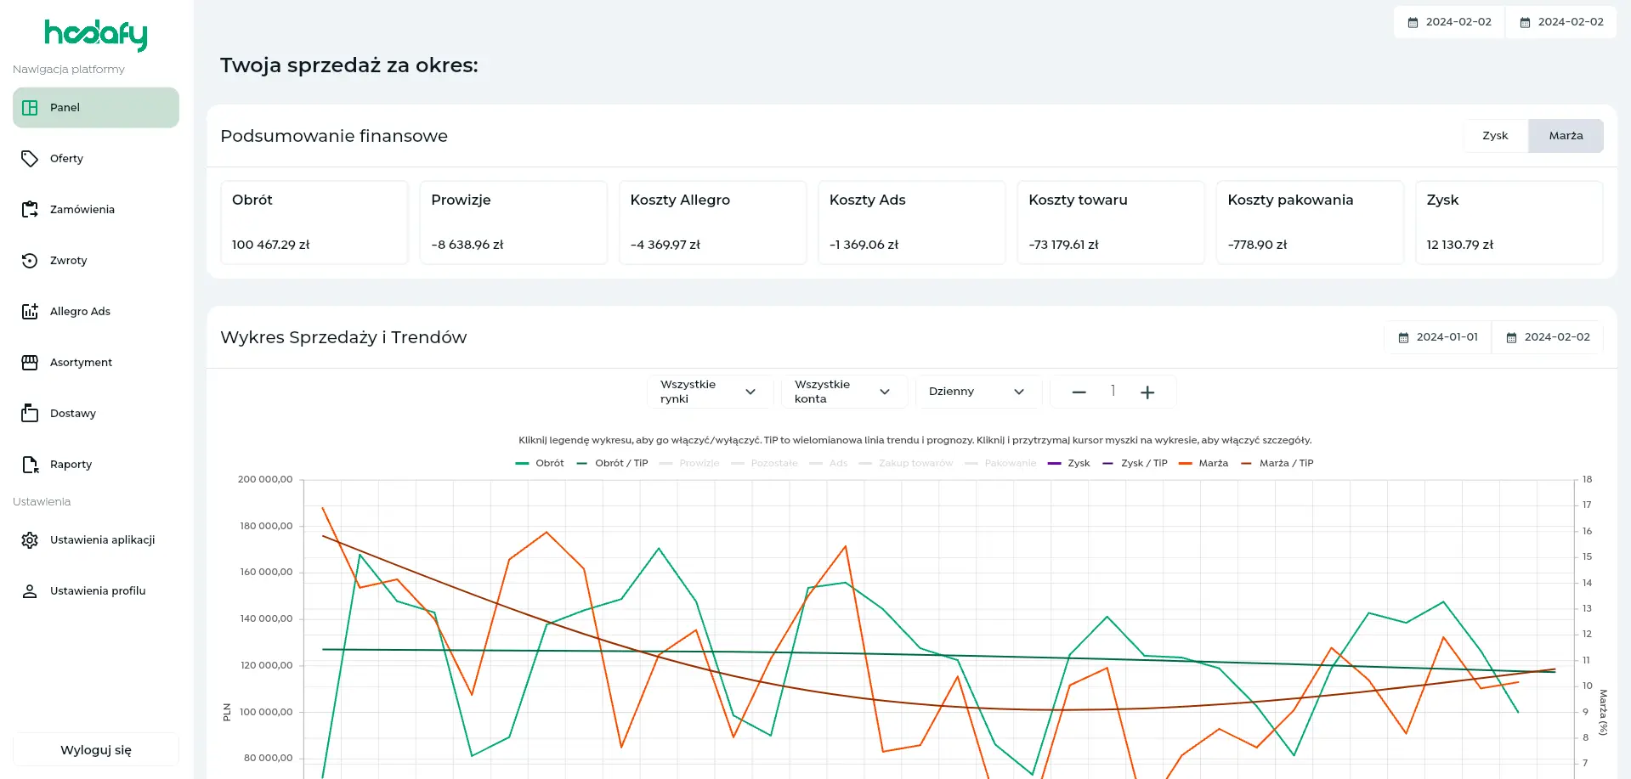Click calendar icon beside chart end date 2024-02-02
Image resolution: width=1631 pixels, height=779 pixels.
pyautogui.click(x=1511, y=337)
